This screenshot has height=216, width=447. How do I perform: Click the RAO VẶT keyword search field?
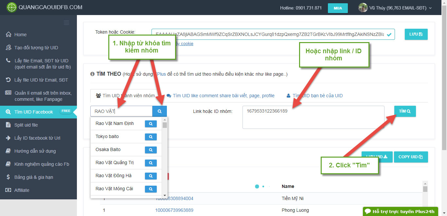click(x=121, y=111)
